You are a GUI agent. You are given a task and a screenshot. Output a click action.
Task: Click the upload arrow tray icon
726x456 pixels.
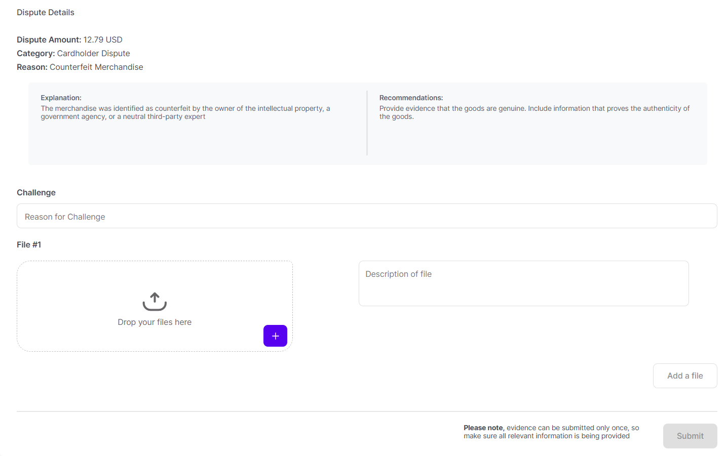155,302
